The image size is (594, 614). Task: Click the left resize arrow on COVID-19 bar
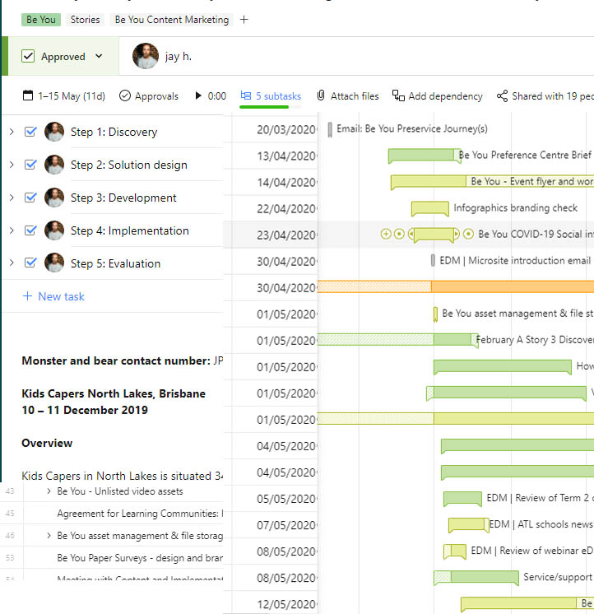tap(411, 234)
